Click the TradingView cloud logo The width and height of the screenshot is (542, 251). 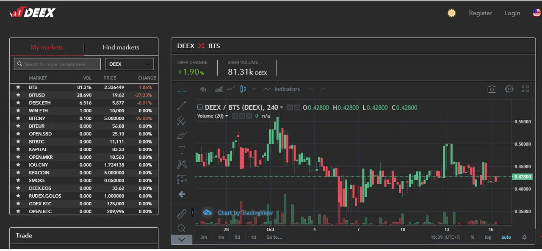point(207,212)
